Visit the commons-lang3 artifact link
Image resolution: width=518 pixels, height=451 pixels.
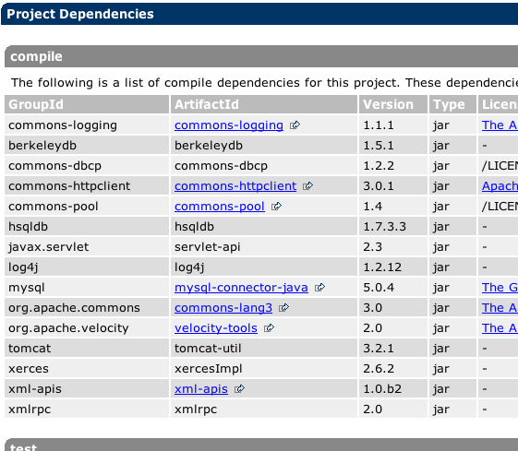223,308
